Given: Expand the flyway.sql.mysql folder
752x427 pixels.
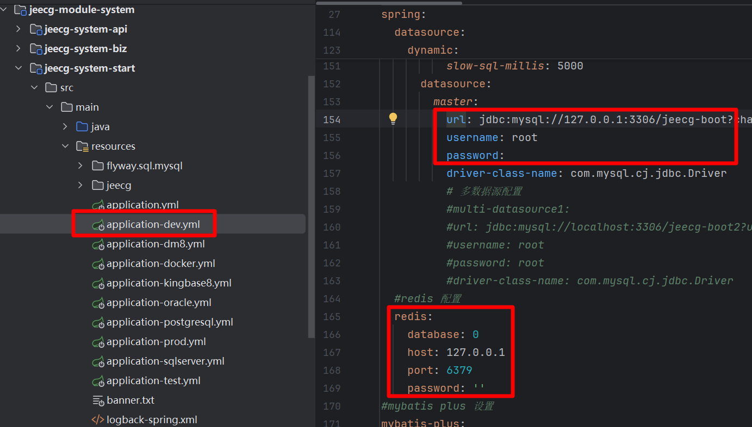Looking at the screenshot, I should point(80,166).
